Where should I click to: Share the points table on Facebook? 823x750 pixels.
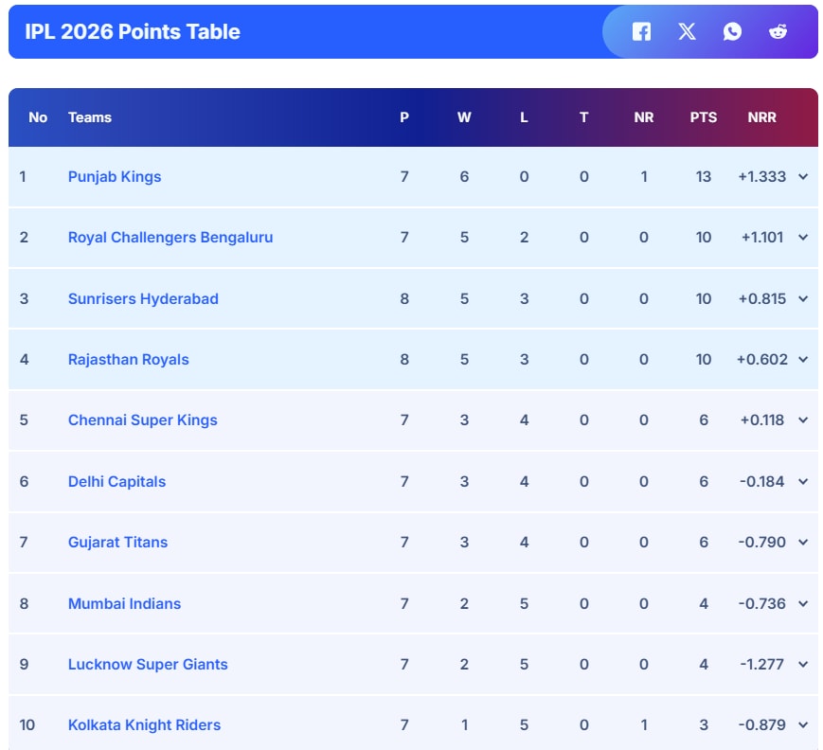(x=641, y=31)
